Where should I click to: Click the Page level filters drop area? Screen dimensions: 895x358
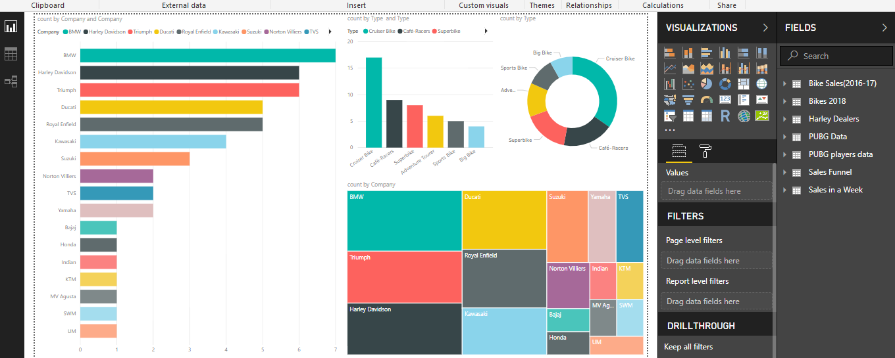click(x=717, y=261)
